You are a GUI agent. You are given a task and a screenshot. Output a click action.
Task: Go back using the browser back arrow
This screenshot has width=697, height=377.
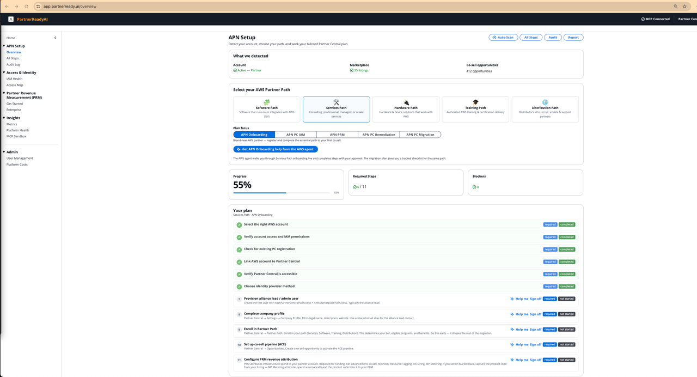coord(7,7)
